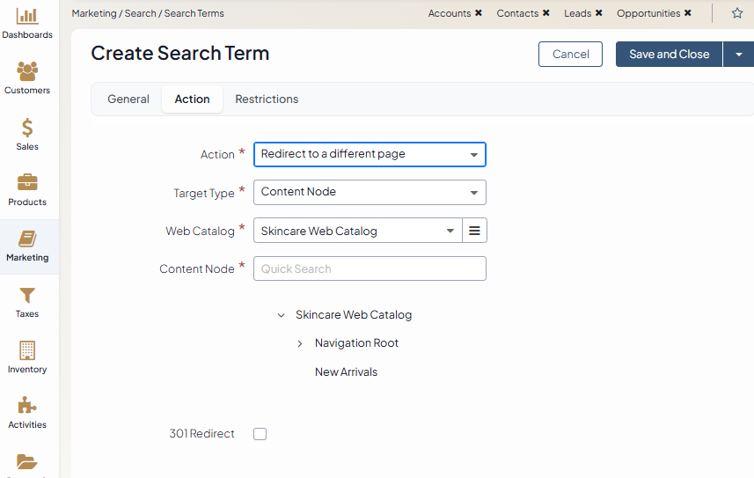Click the Cancel button
The width and height of the screenshot is (754, 478).
(570, 54)
